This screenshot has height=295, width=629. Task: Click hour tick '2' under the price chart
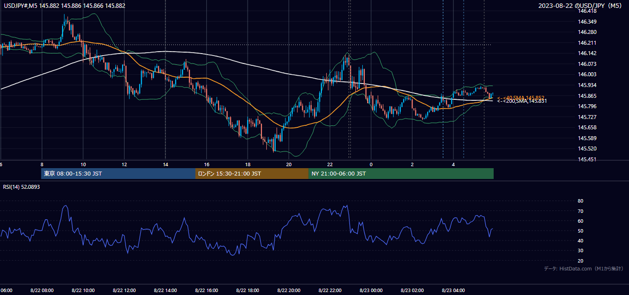pyautogui.click(x=412, y=164)
